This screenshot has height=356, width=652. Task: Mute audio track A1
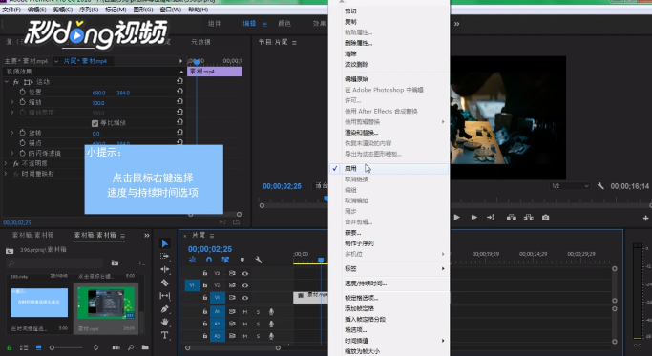click(x=245, y=311)
